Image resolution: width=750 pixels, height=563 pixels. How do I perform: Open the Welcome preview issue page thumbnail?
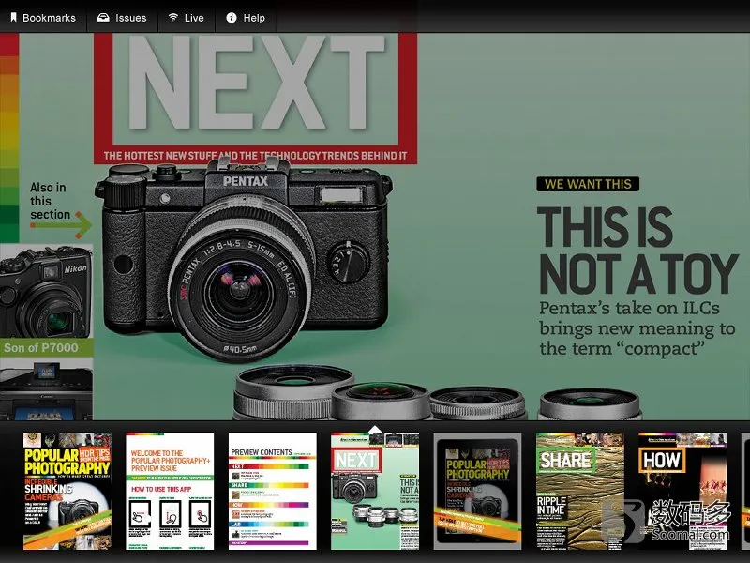[170, 491]
